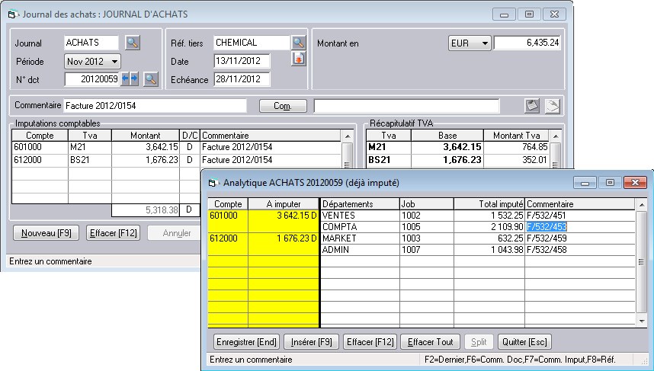Click the Echéance date field
The width and height of the screenshot is (654, 371).
tap(242, 79)
